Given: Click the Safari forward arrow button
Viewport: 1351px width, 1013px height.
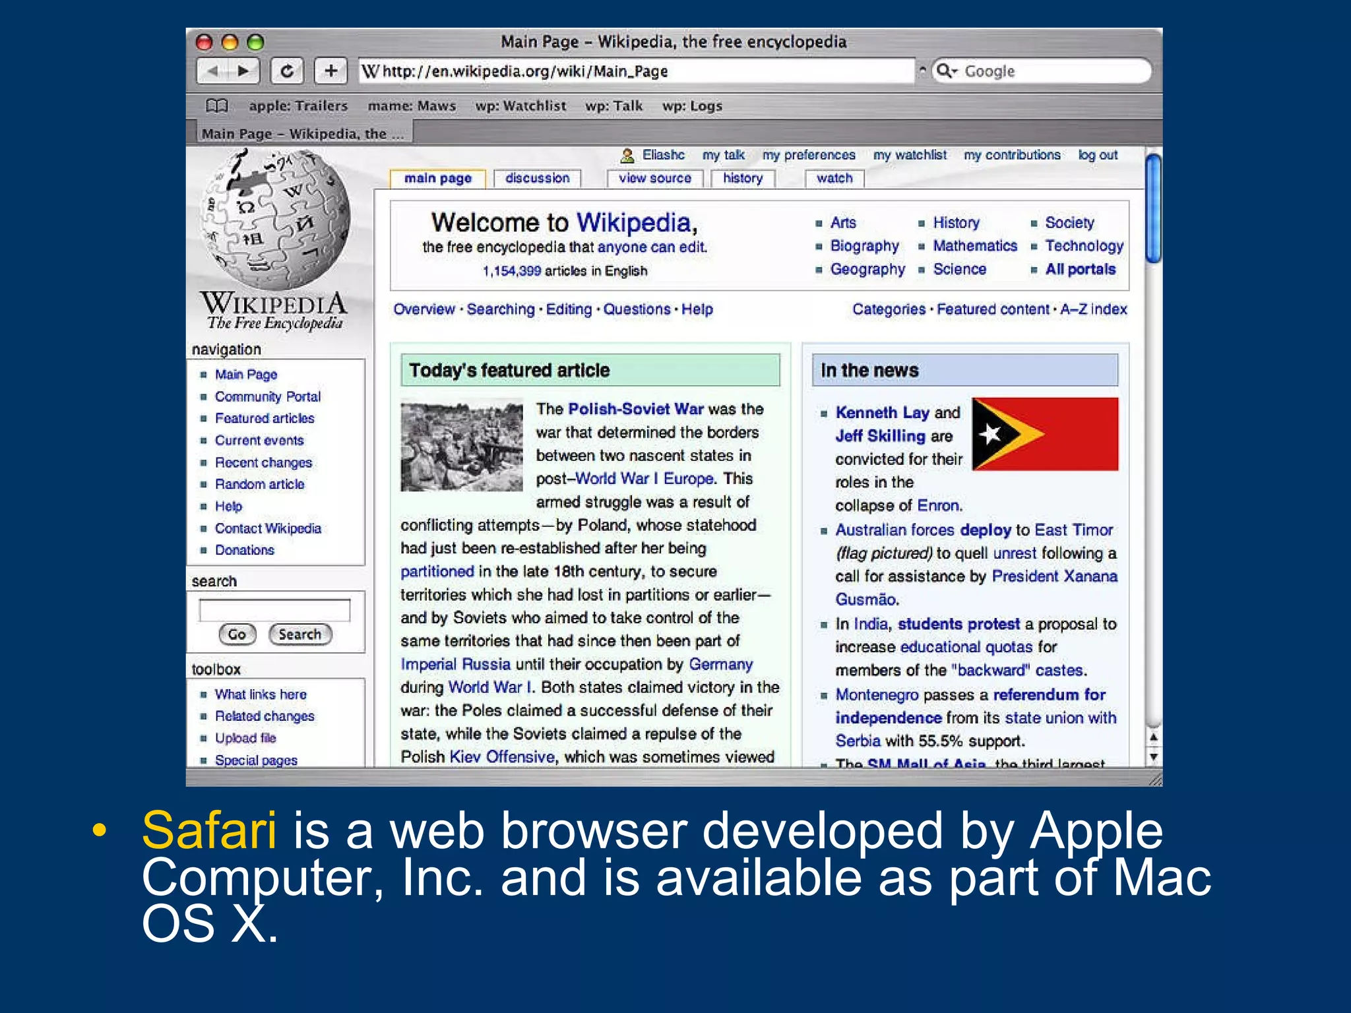Looking at the screenshot, I should pyautogui.click(x=243, y=71).
